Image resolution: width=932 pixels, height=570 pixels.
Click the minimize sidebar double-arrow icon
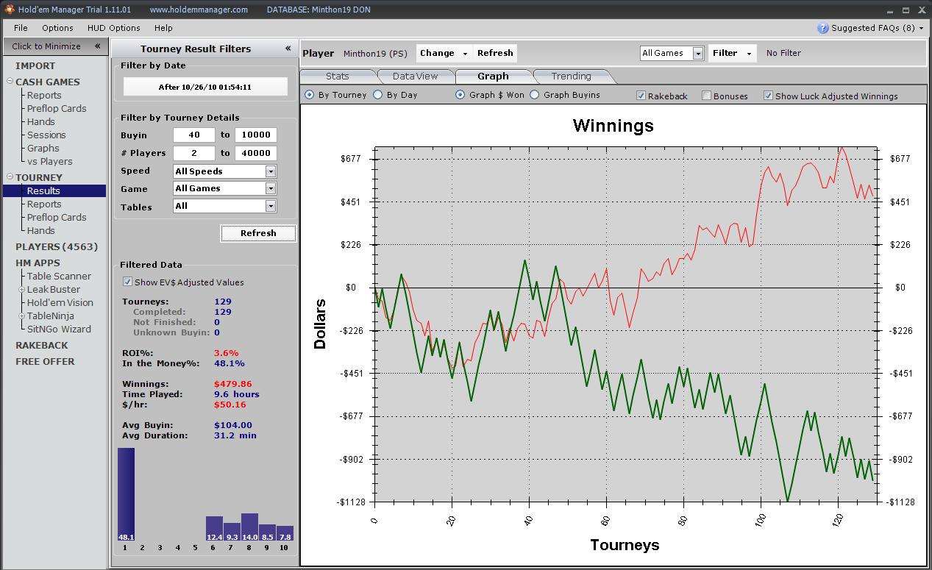[97, 46]
